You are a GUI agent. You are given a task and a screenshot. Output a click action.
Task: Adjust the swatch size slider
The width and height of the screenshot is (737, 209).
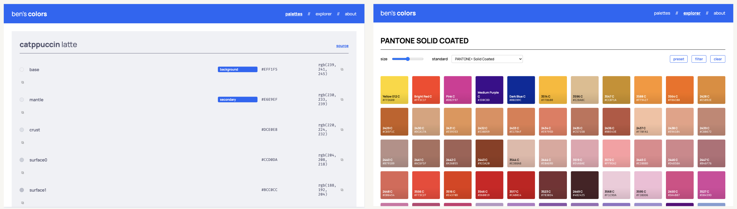click(x=408, y=59)
